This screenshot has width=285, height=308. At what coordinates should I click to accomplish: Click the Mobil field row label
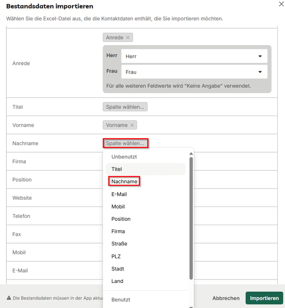pyautogui.click(x=19, y=252)
